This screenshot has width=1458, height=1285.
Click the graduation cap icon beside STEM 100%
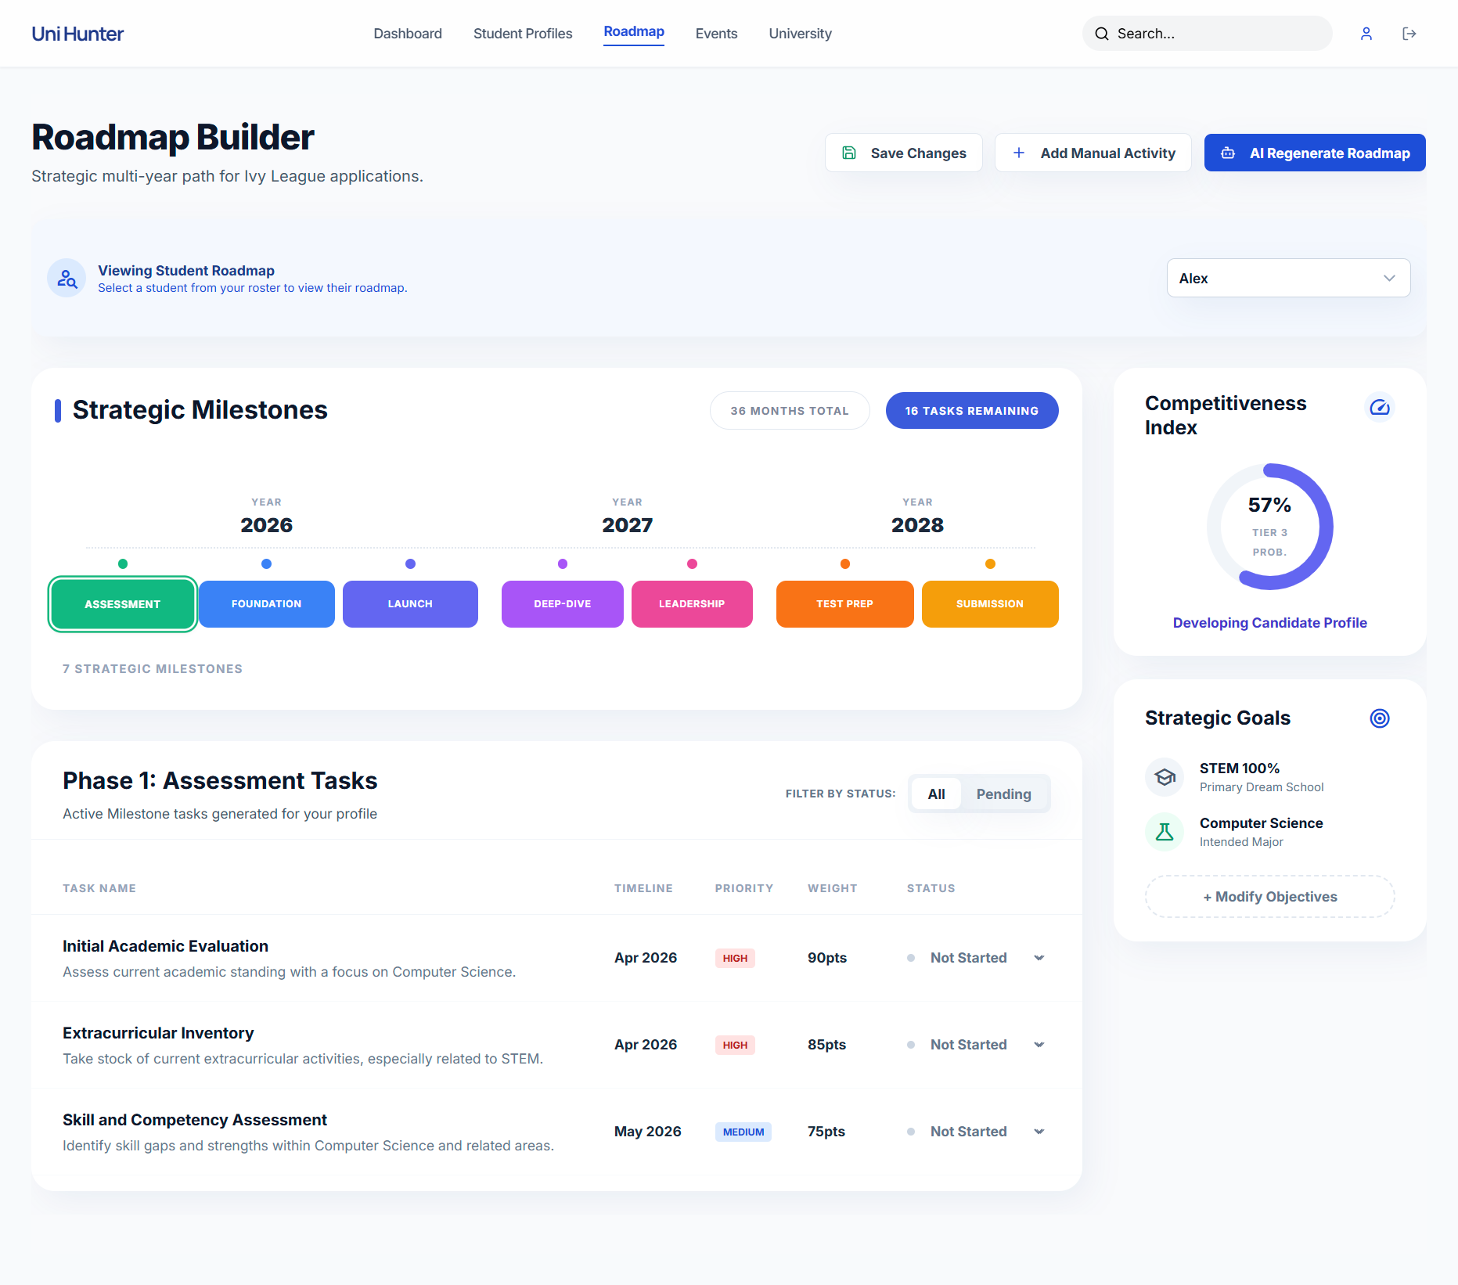1165,777
